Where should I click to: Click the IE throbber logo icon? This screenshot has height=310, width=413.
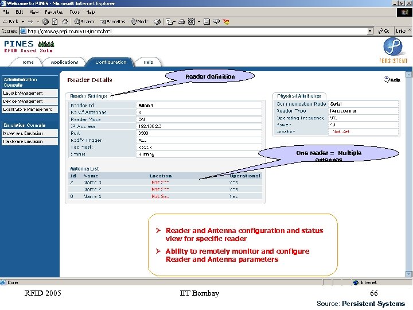(404, 13)
